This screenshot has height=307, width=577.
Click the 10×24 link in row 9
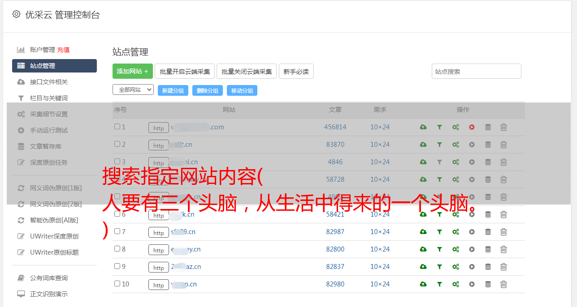click(x=380, y=267)
